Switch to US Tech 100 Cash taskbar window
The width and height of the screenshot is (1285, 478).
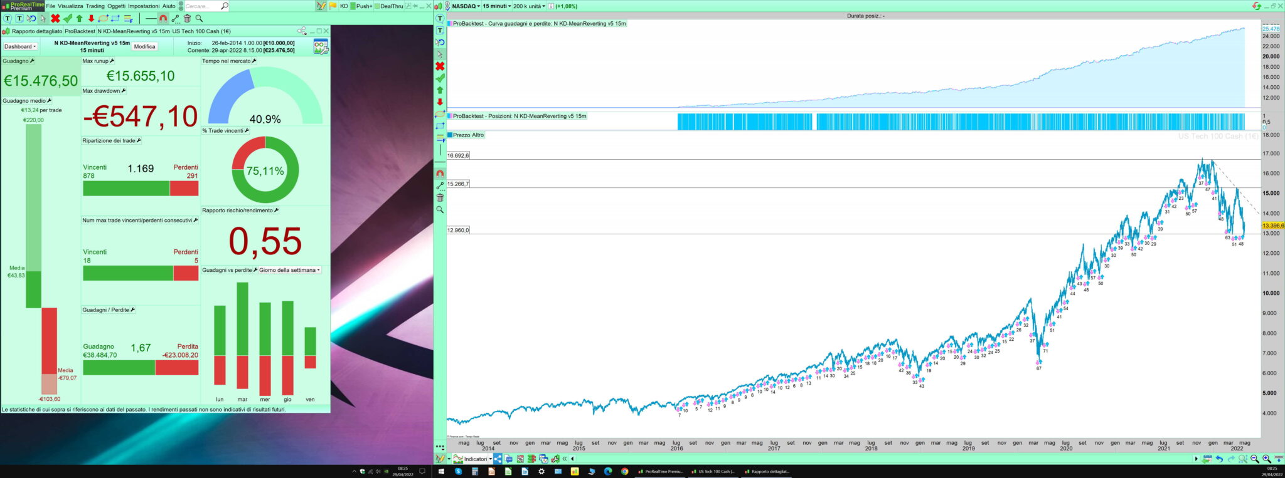tap(713, 472)
